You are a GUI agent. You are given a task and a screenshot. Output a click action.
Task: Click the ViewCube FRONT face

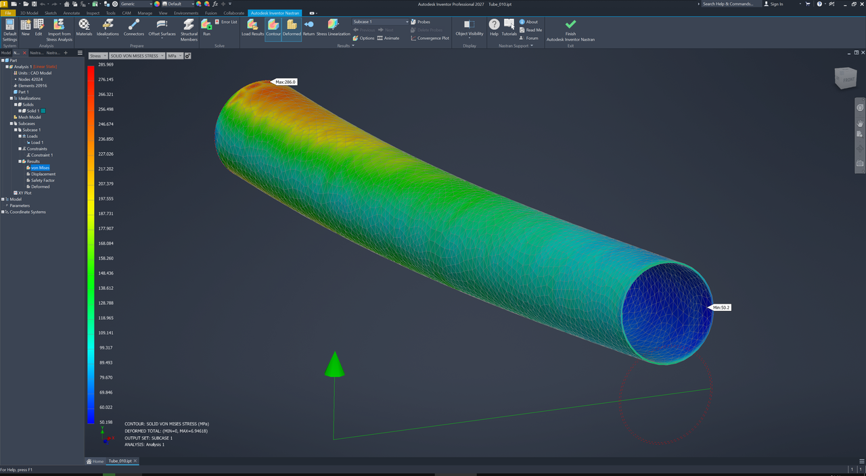[848, 79]
